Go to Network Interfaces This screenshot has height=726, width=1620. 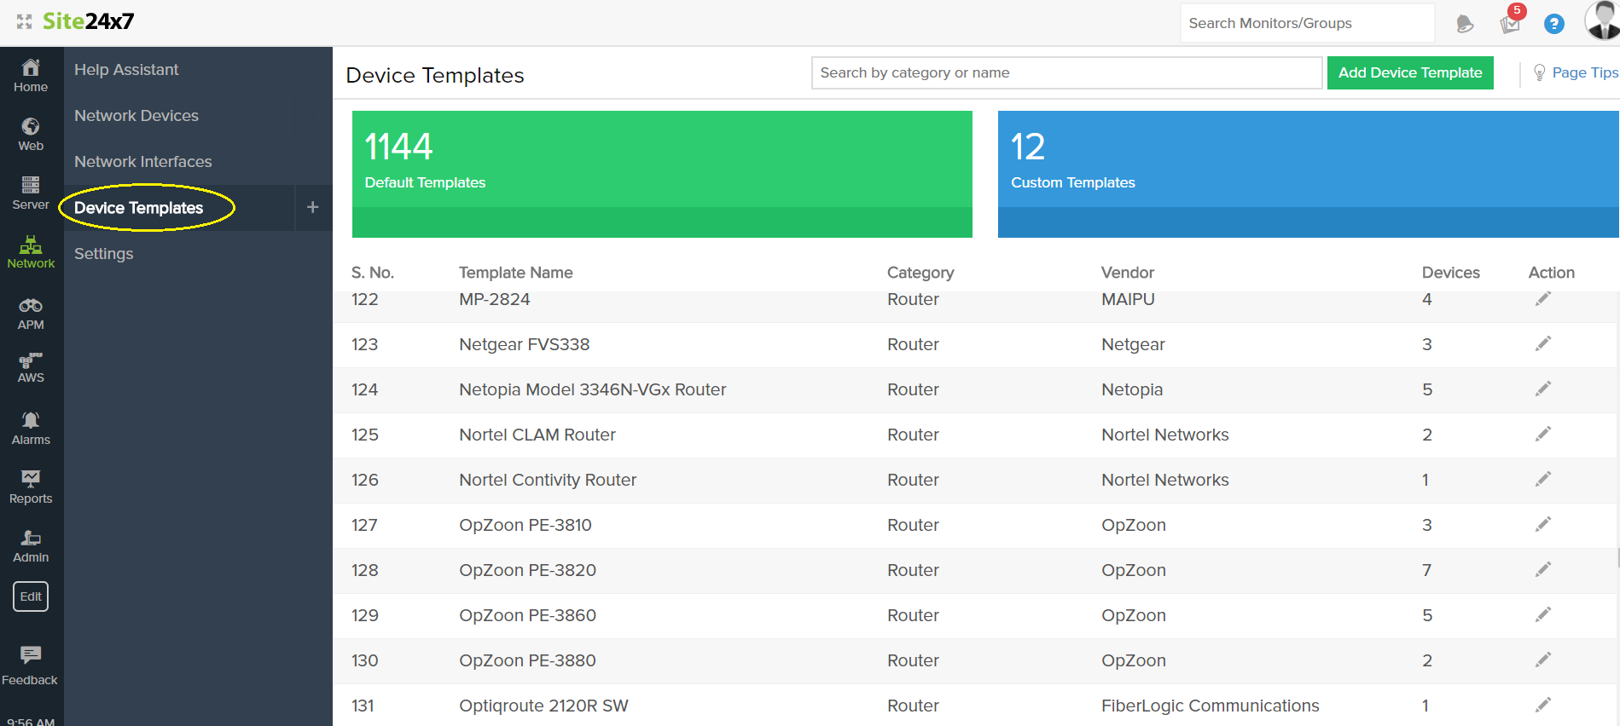tap(143, 162)
